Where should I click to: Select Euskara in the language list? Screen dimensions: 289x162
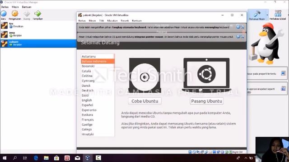coord(98,115)
